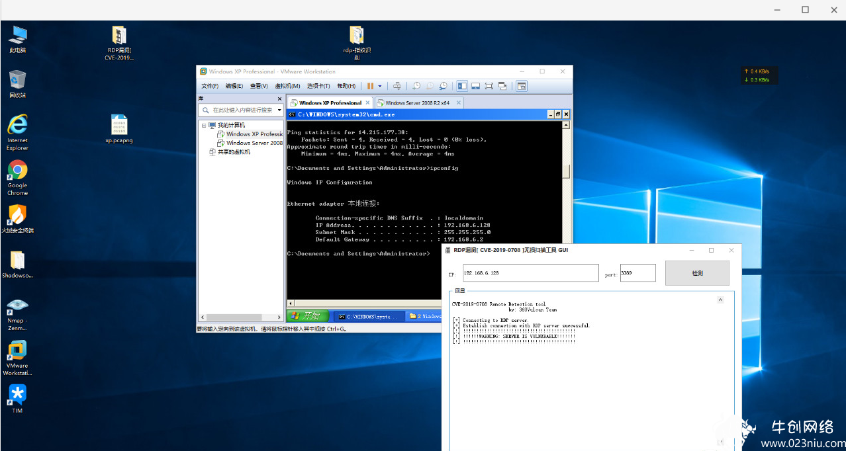Open the 编辑(E) menu in VMware
The image size is (846, 451).
234,86
